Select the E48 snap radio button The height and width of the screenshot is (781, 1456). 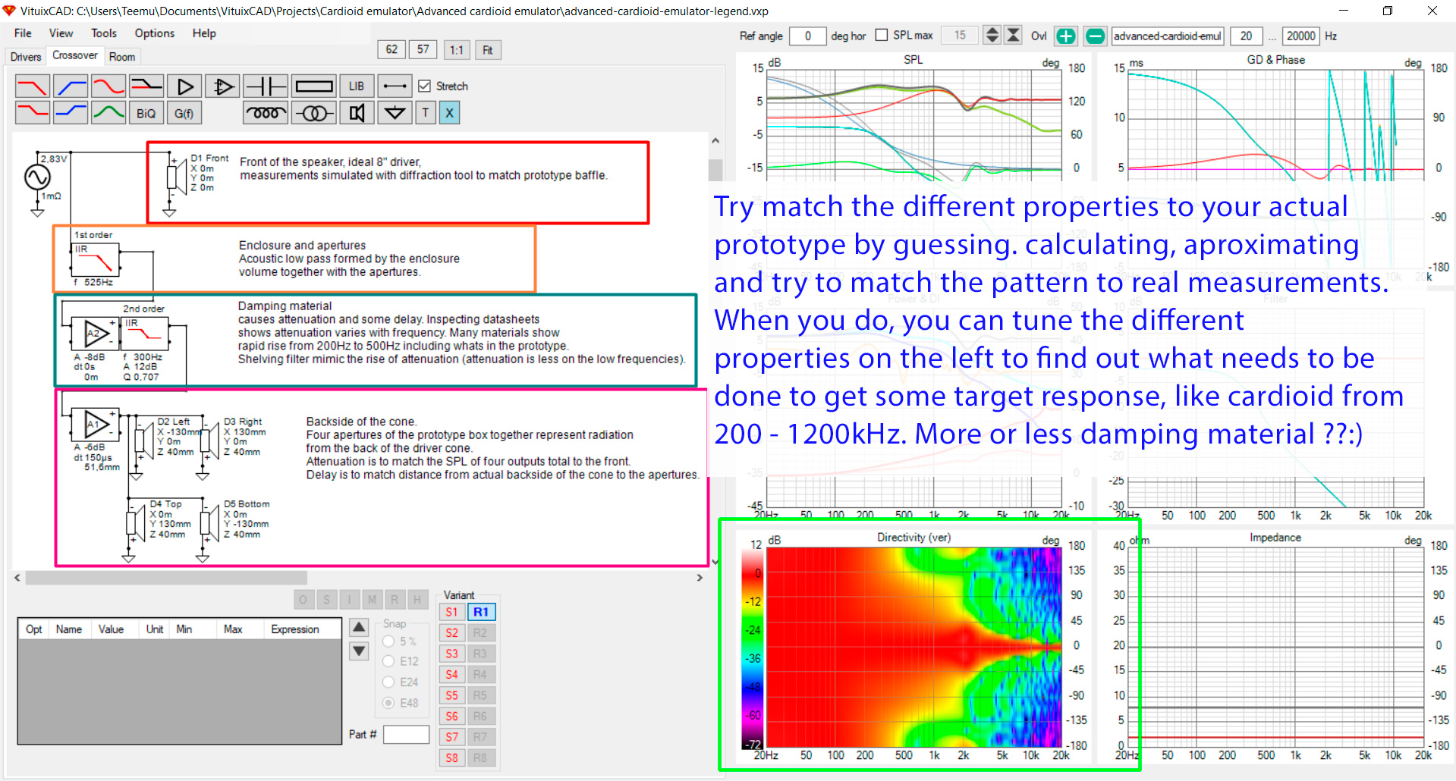(388, 703)
